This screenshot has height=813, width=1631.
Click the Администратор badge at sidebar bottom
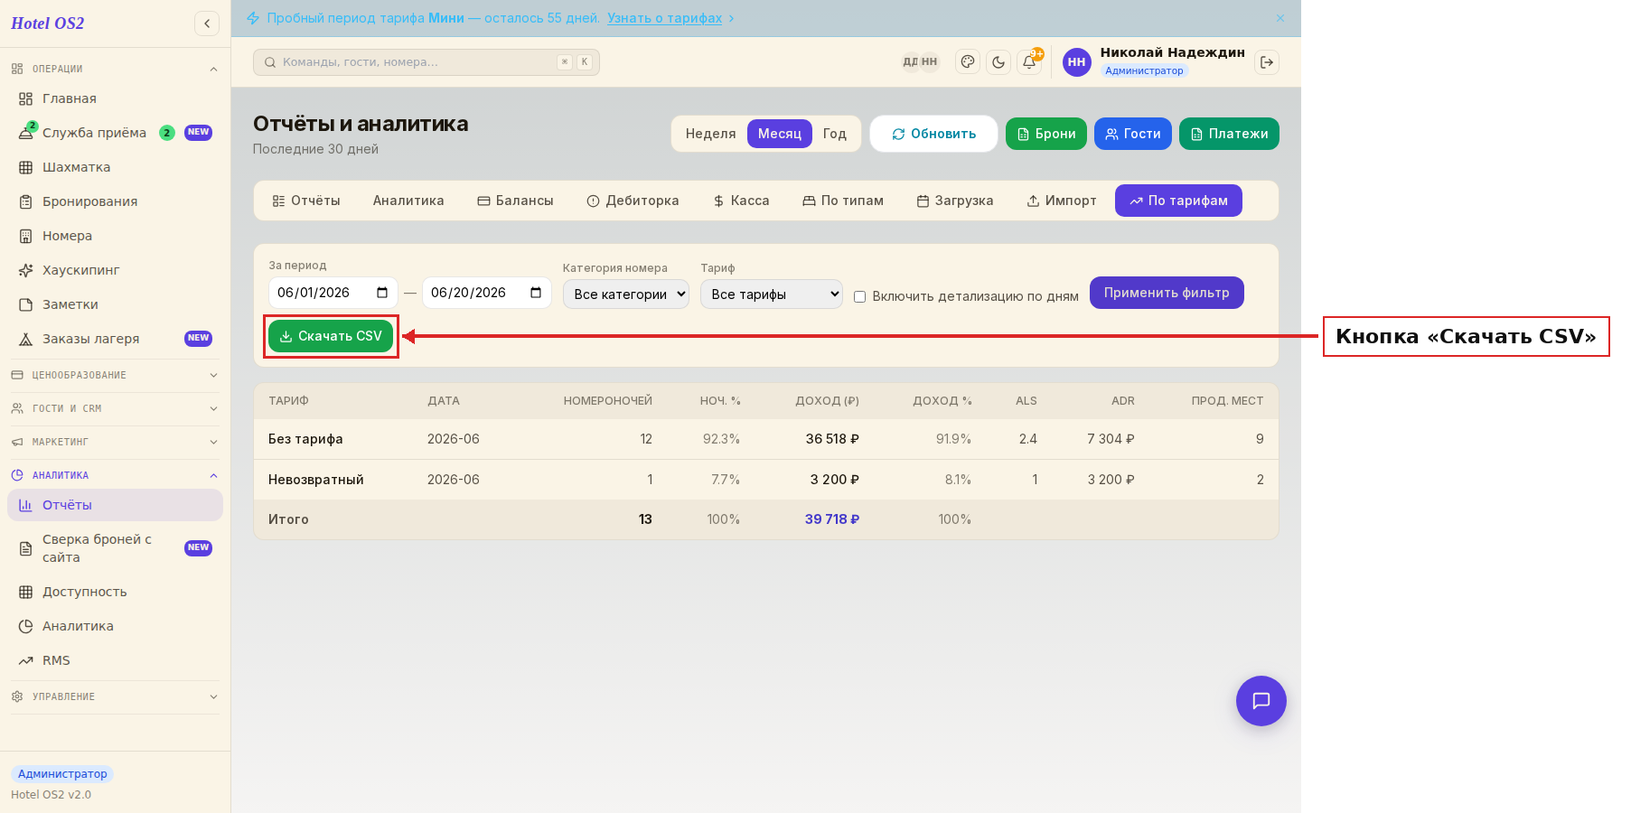pyautogui.click(x=62, y=774)
